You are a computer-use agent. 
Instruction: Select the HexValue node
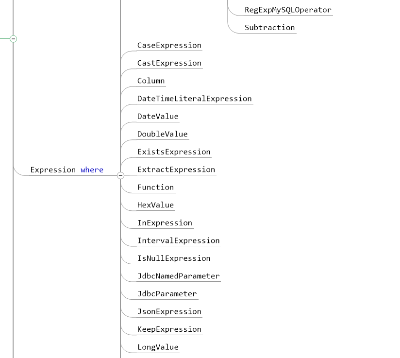point(156,205)
